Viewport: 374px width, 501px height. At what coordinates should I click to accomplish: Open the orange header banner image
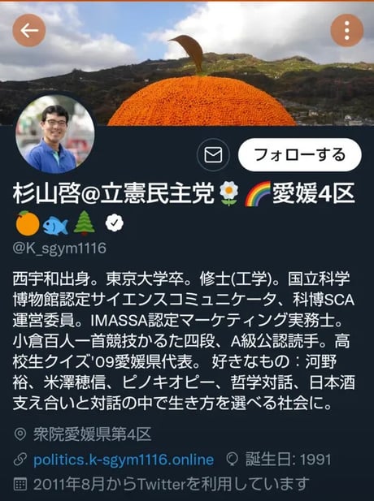[187, 64]
